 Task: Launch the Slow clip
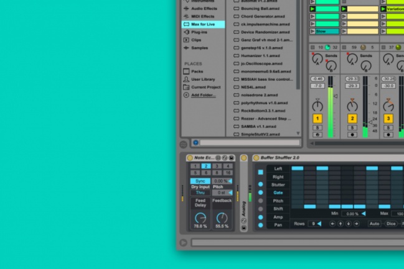tap(312, 32)
